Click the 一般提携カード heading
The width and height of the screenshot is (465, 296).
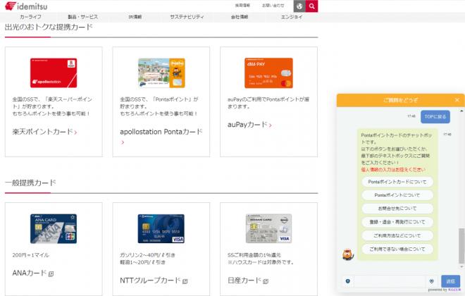point(30,183)
